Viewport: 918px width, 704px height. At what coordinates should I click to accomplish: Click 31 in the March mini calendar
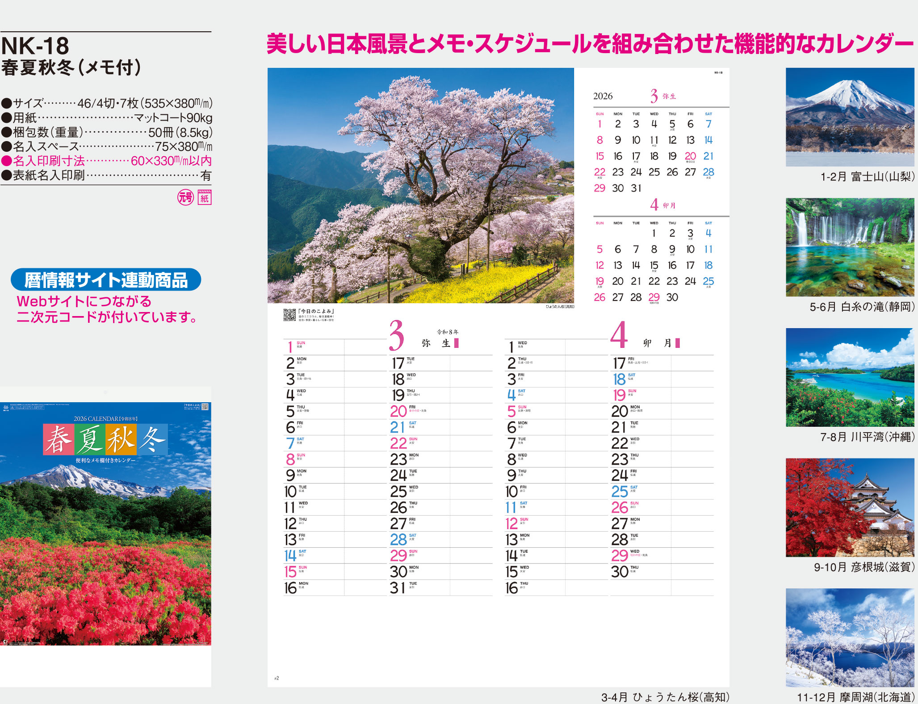636,188
